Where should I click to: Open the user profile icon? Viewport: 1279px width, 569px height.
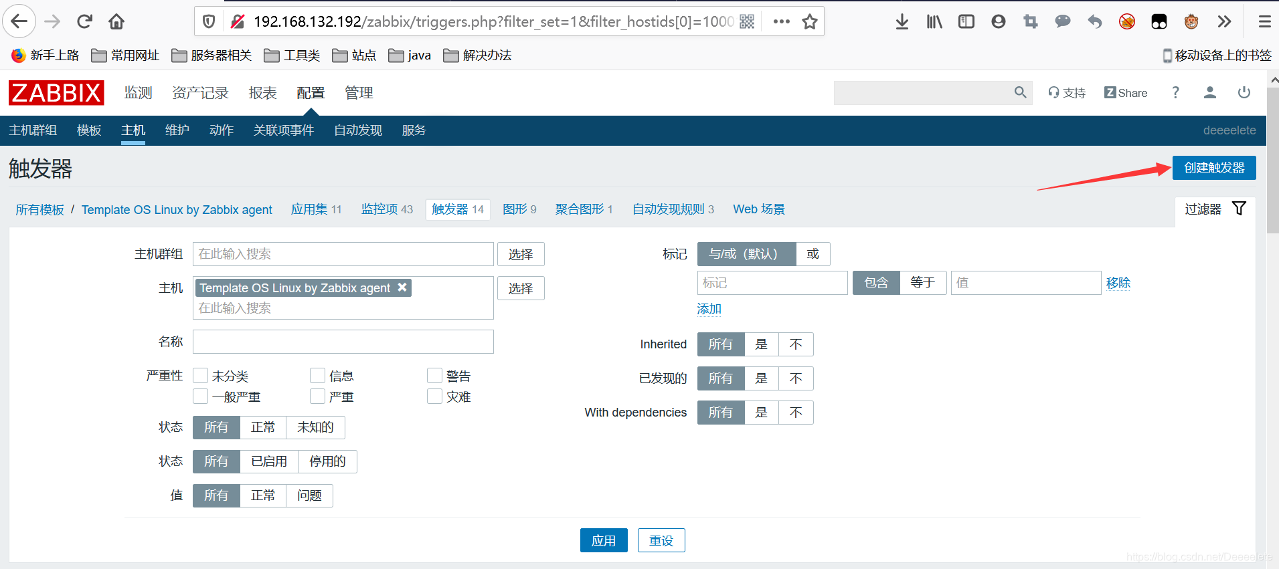click(x=1209, y=92)
